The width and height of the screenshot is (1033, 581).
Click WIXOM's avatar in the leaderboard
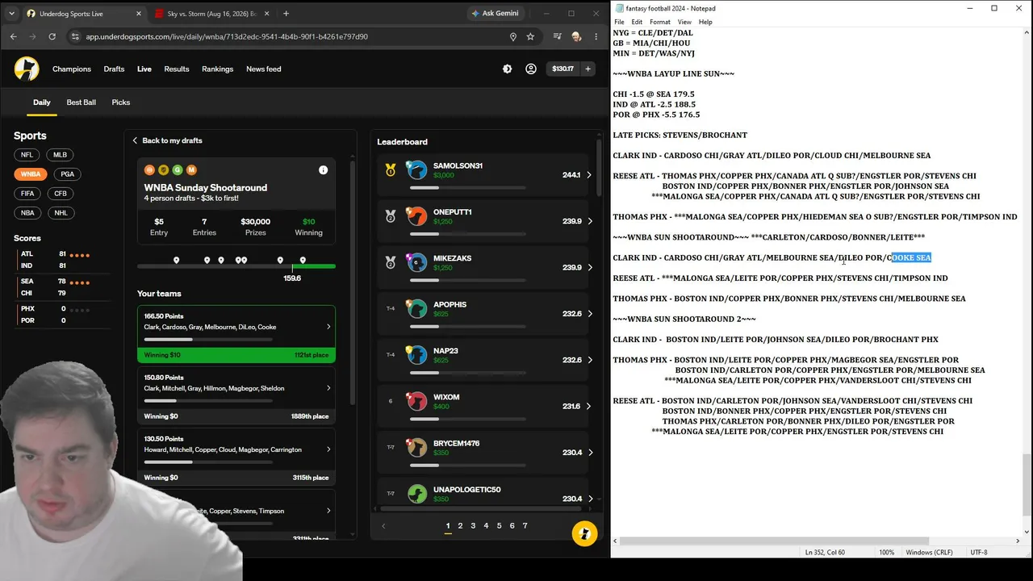416,402
